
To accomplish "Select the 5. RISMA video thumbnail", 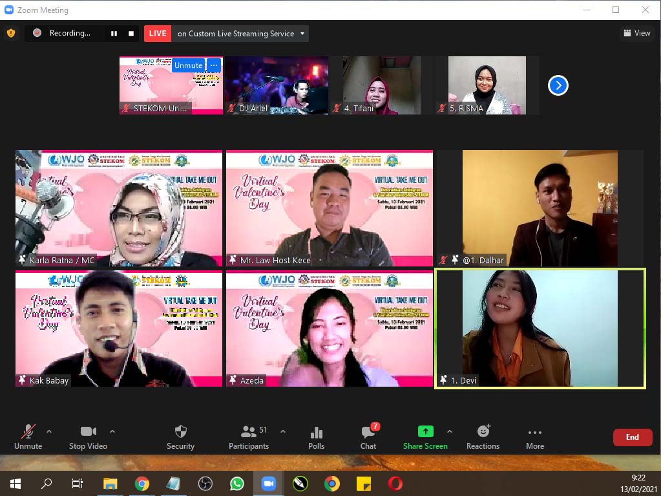I will click(x=487, y=85).
